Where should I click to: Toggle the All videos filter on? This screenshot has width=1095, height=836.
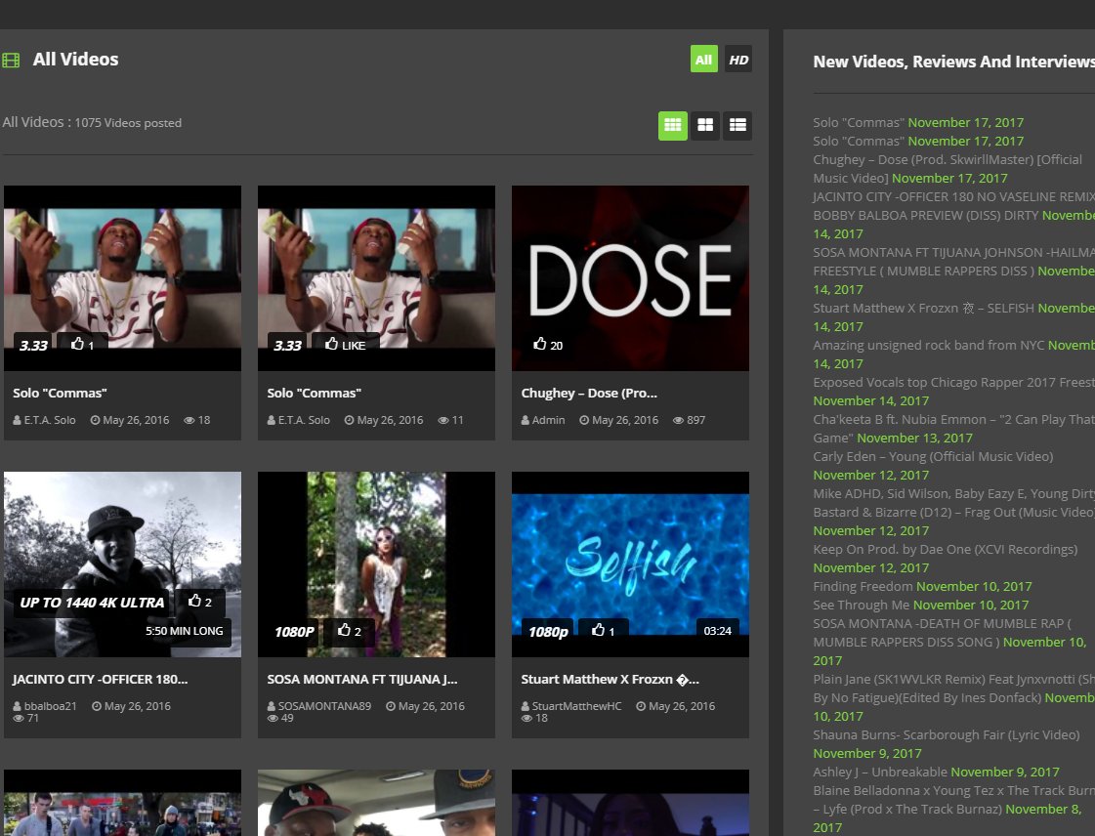(703, 59)
